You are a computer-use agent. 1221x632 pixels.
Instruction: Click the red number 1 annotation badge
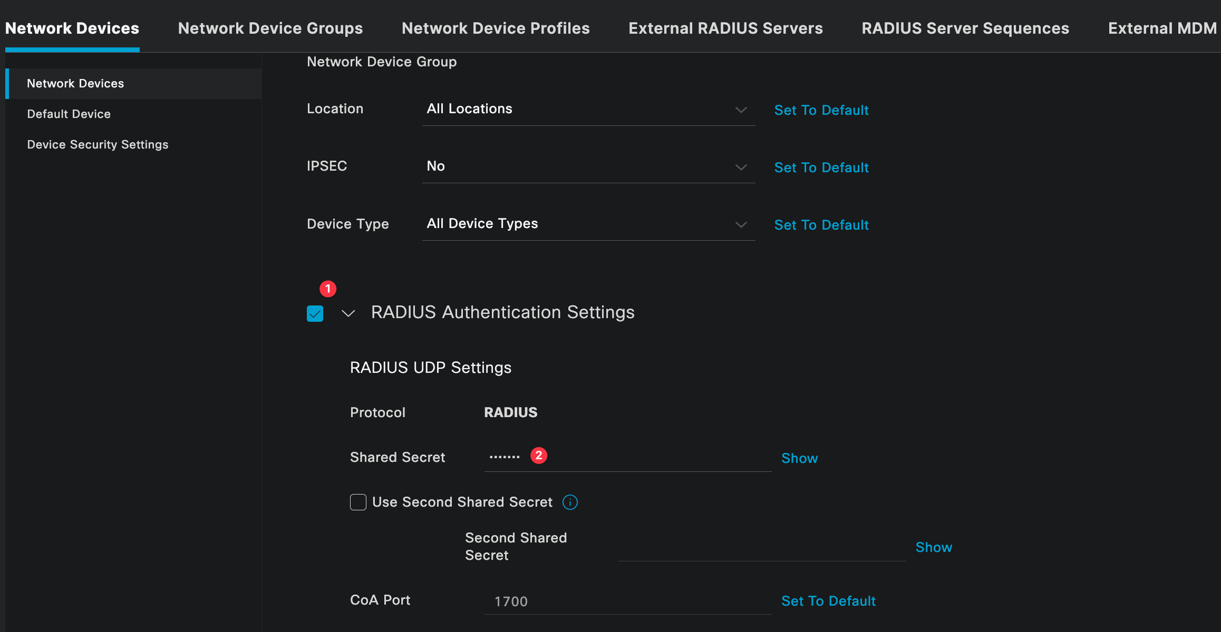coord(328,289)
